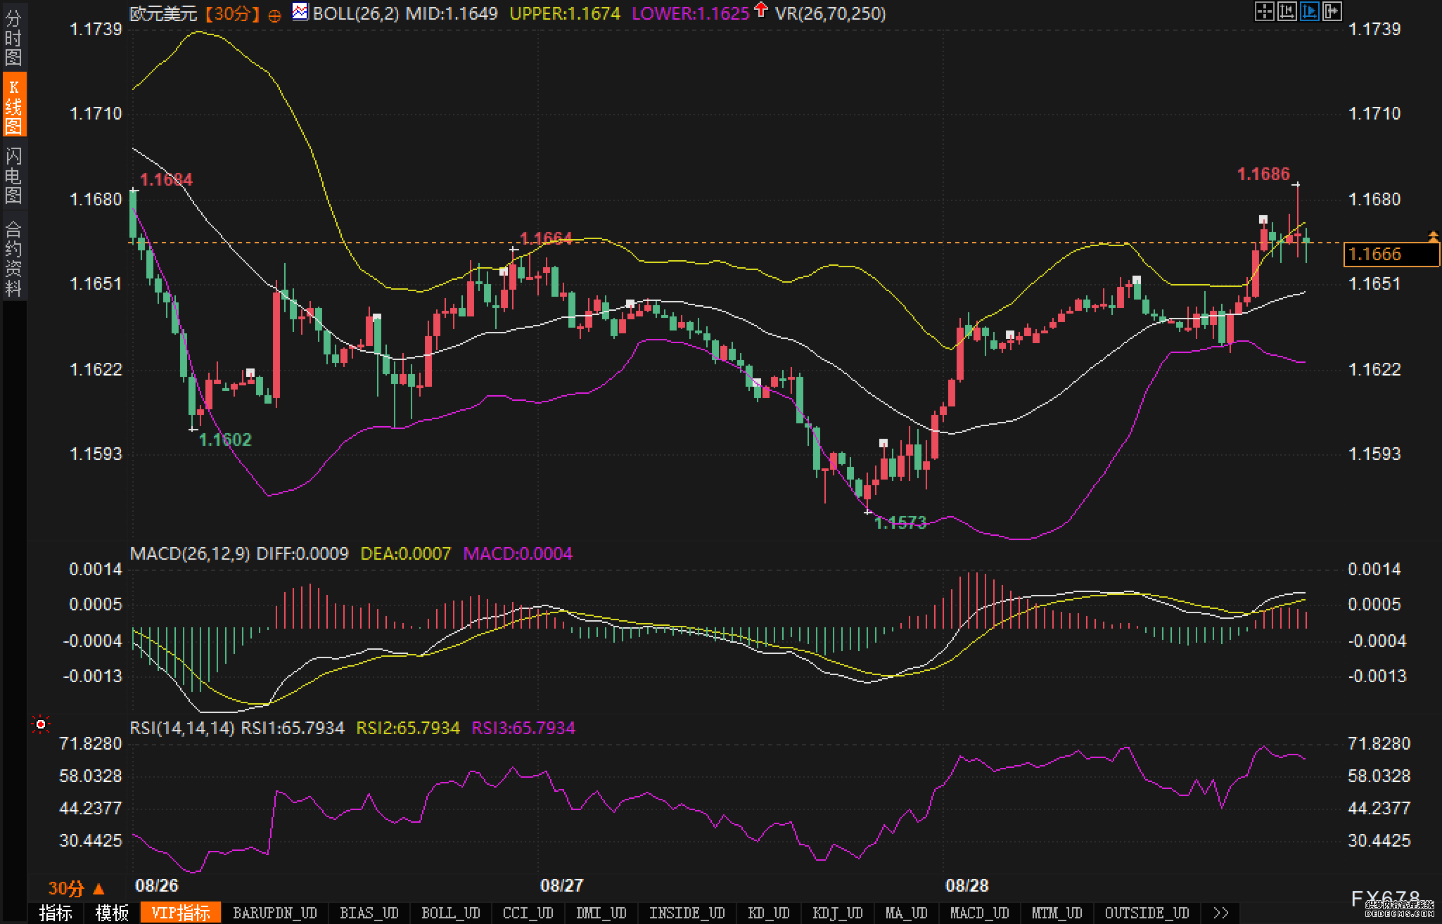
Task: Expand more indicators with >> arrow
Action: 1220,913
